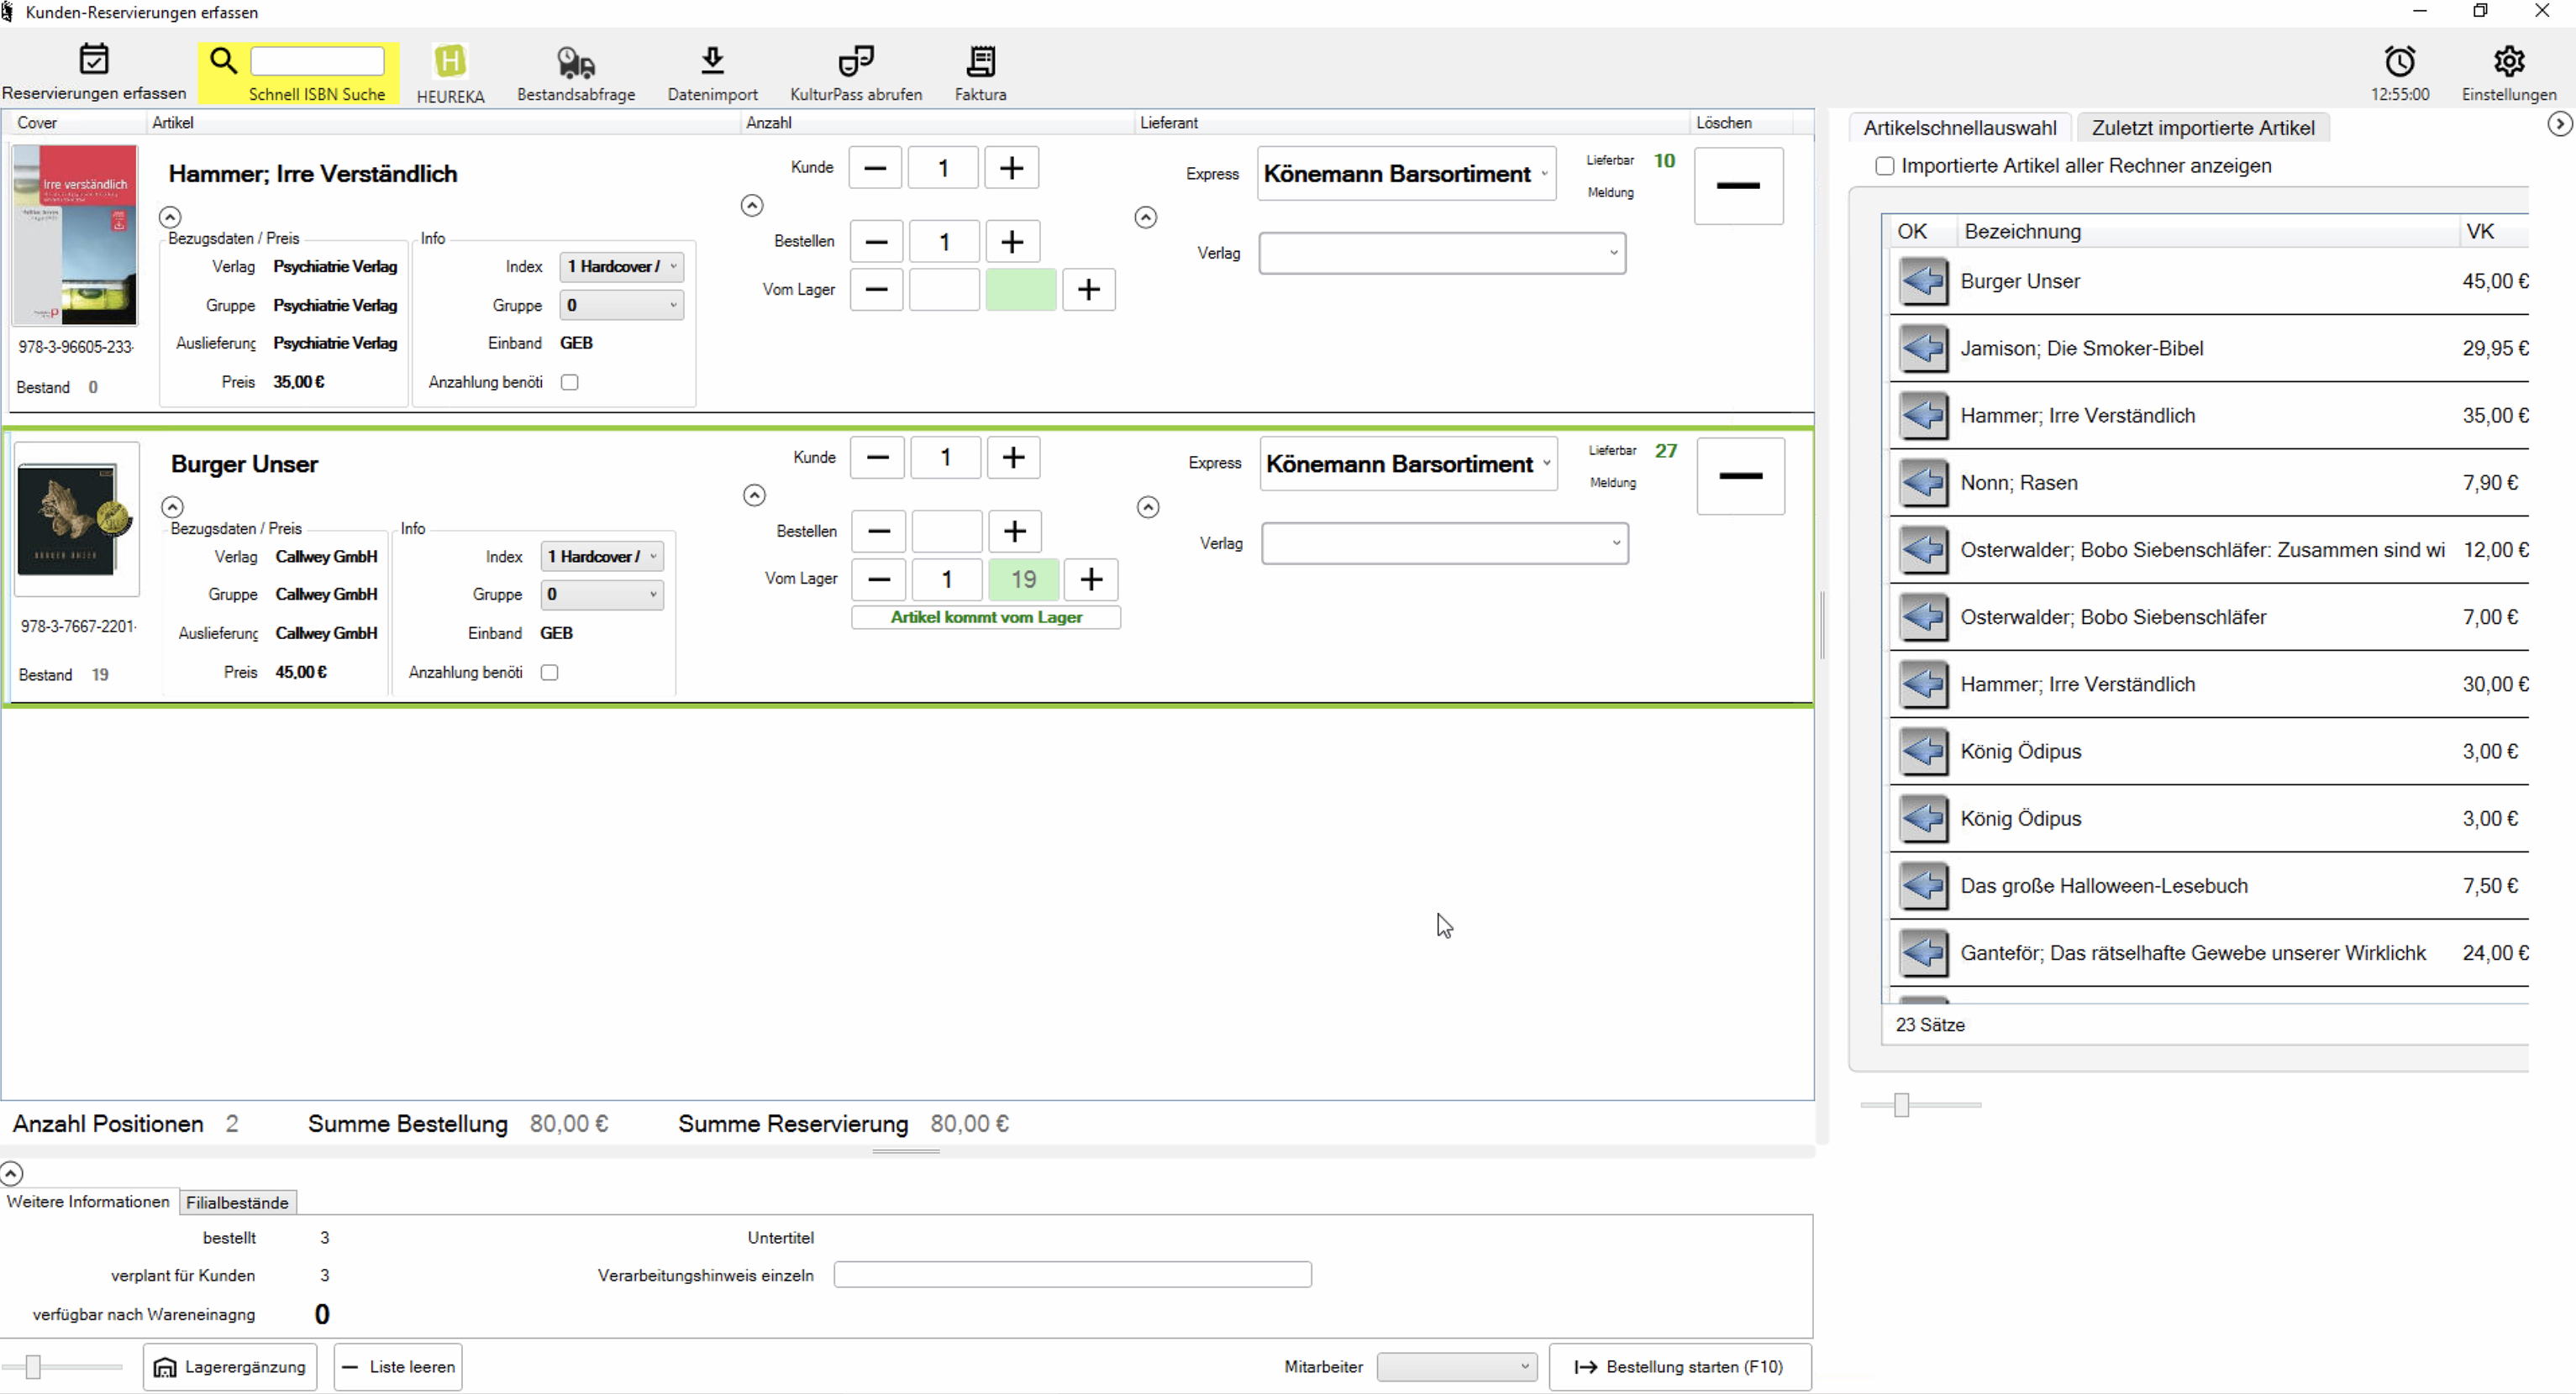Viewport: 2576px width, 1394px height.
Task: Tick Anzahlung benötigt for Burger Unser
Action: (x=549, y=673)
